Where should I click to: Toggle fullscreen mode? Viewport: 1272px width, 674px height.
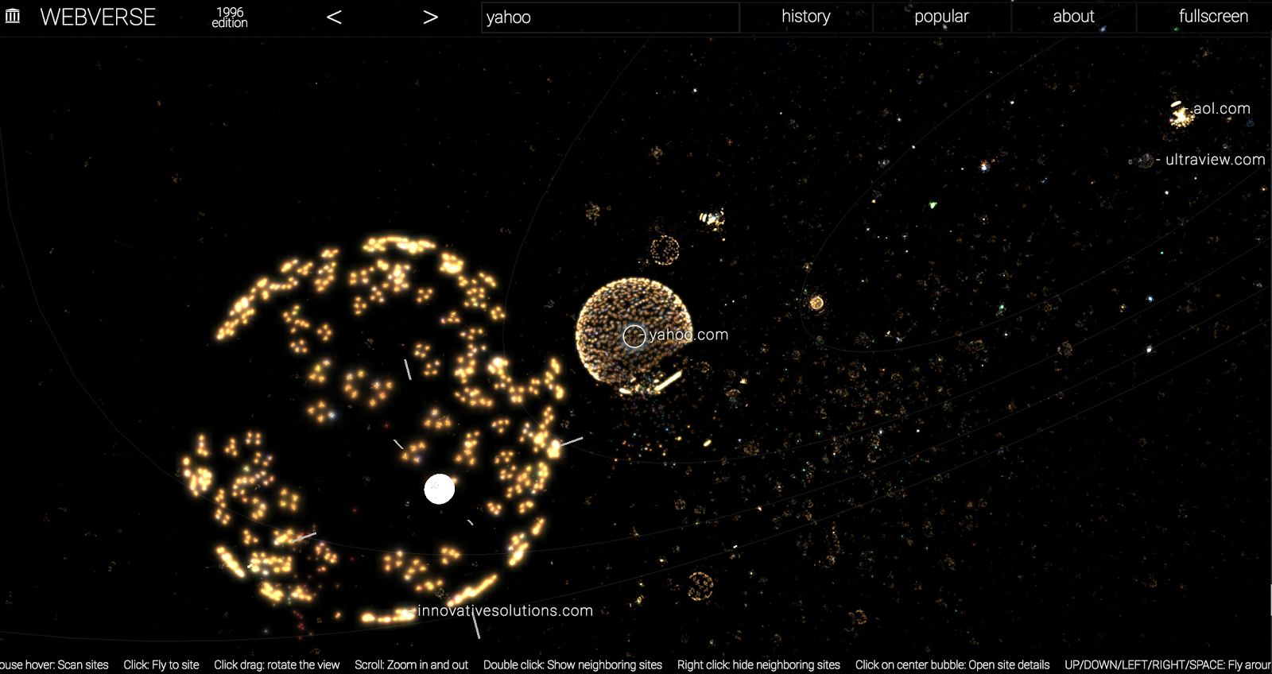(1212, 17)
